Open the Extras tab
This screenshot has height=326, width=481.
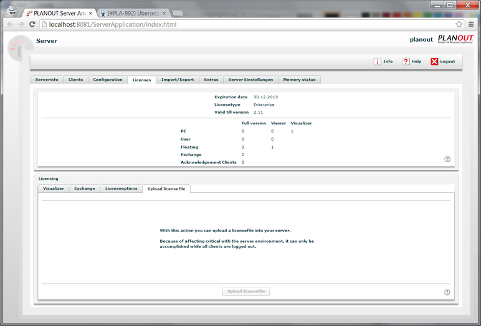point(211,80)
